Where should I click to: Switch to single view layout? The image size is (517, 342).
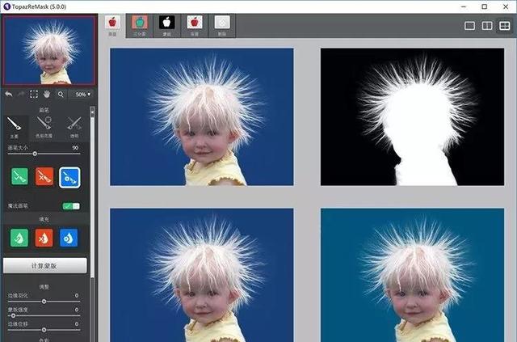(469, 26)
